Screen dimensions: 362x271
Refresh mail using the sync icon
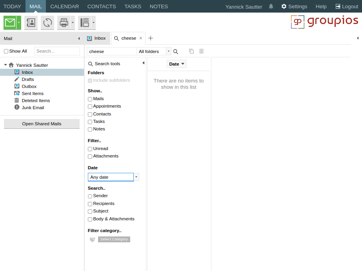[47, 22]
